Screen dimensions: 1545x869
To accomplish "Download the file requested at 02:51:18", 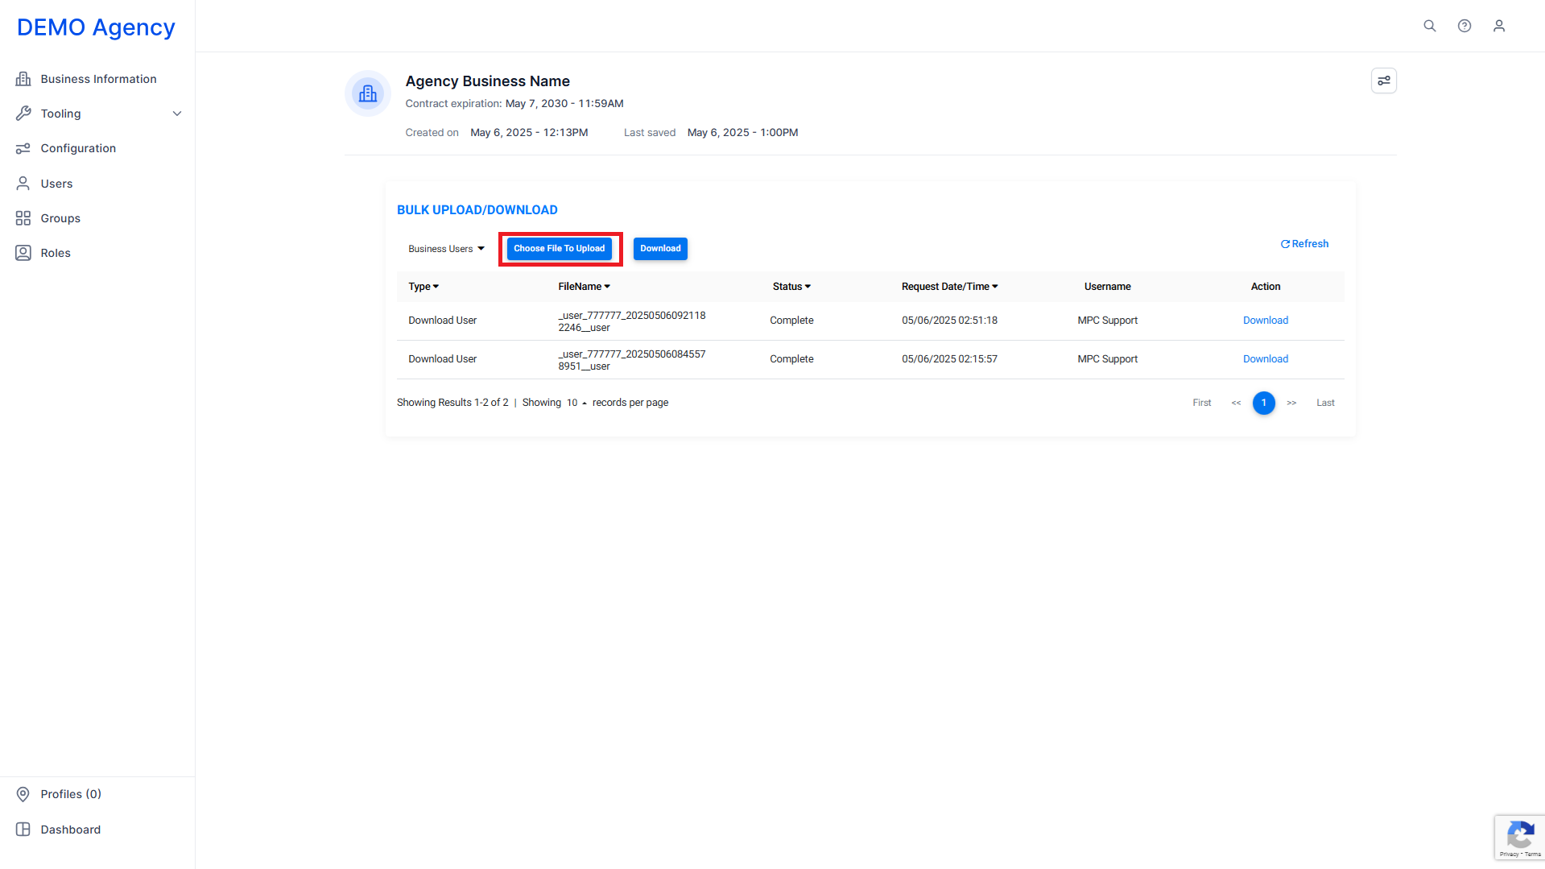I will 1266,321.
